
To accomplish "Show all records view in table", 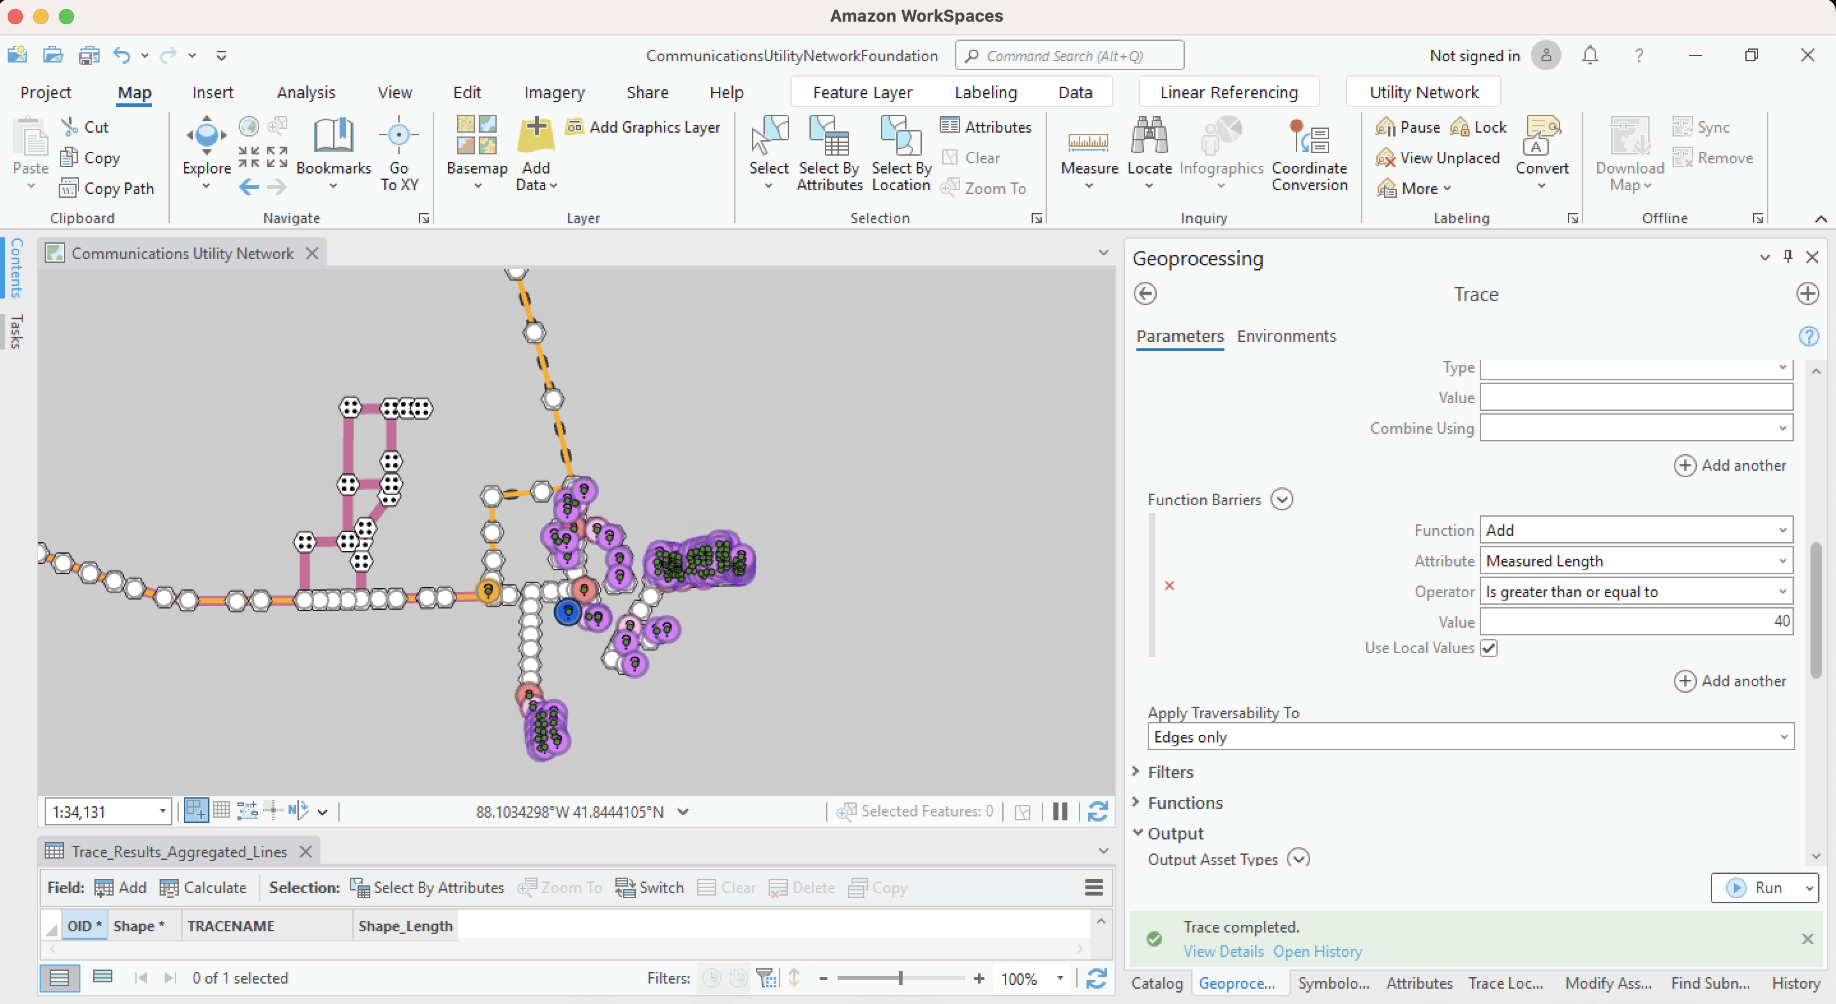I will tap(59, 978).
